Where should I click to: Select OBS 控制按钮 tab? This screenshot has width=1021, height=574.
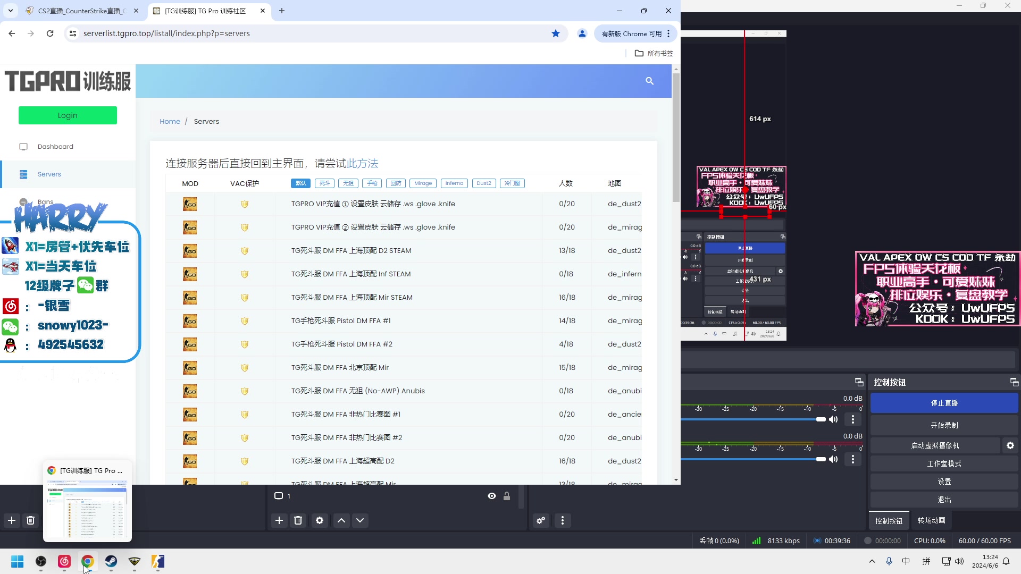point(889,521)
